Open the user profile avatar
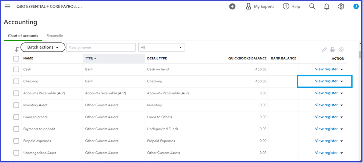Screen dimensions: 363x163 356,7
